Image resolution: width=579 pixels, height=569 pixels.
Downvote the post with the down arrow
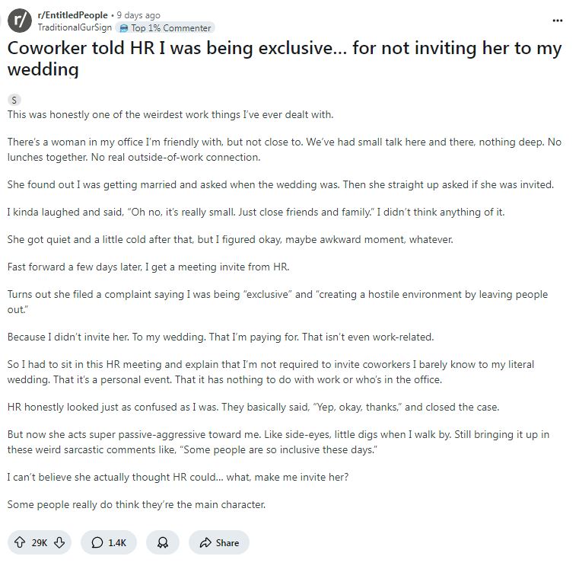[x=59, y=542]
